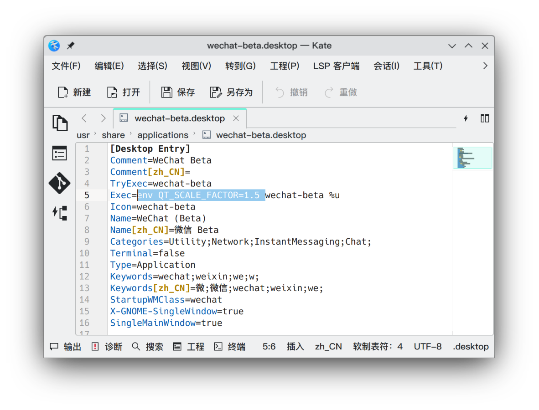Image resolution: width=539 pixels, height=410 pixels.
Task: Select the Git tool sidebar icon
Action: 60,184
